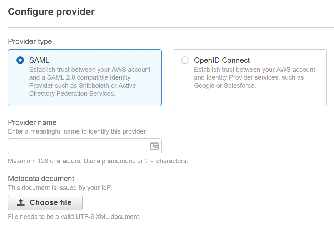Select the SAML radio button
The height and width of the screenshot is (226, 334).
pyautogui.click(x=20, y=60)
